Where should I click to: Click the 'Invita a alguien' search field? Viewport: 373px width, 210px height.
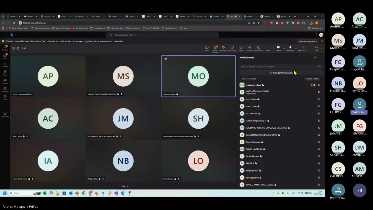point(281,66)
